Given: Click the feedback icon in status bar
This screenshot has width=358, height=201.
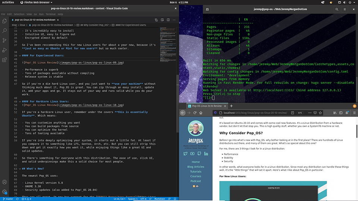Looking at the screenshot, I should [x=169, y=199].
